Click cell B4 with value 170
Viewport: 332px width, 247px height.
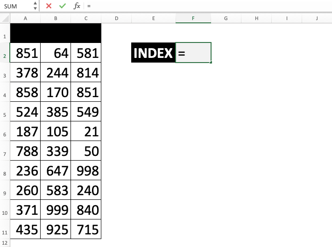[x=56, y=92]
